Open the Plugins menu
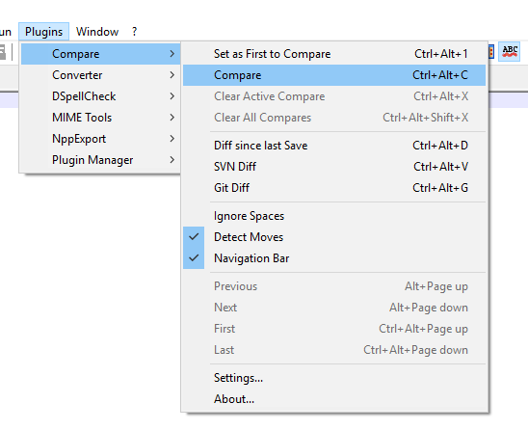 click(x=43, y=32)
